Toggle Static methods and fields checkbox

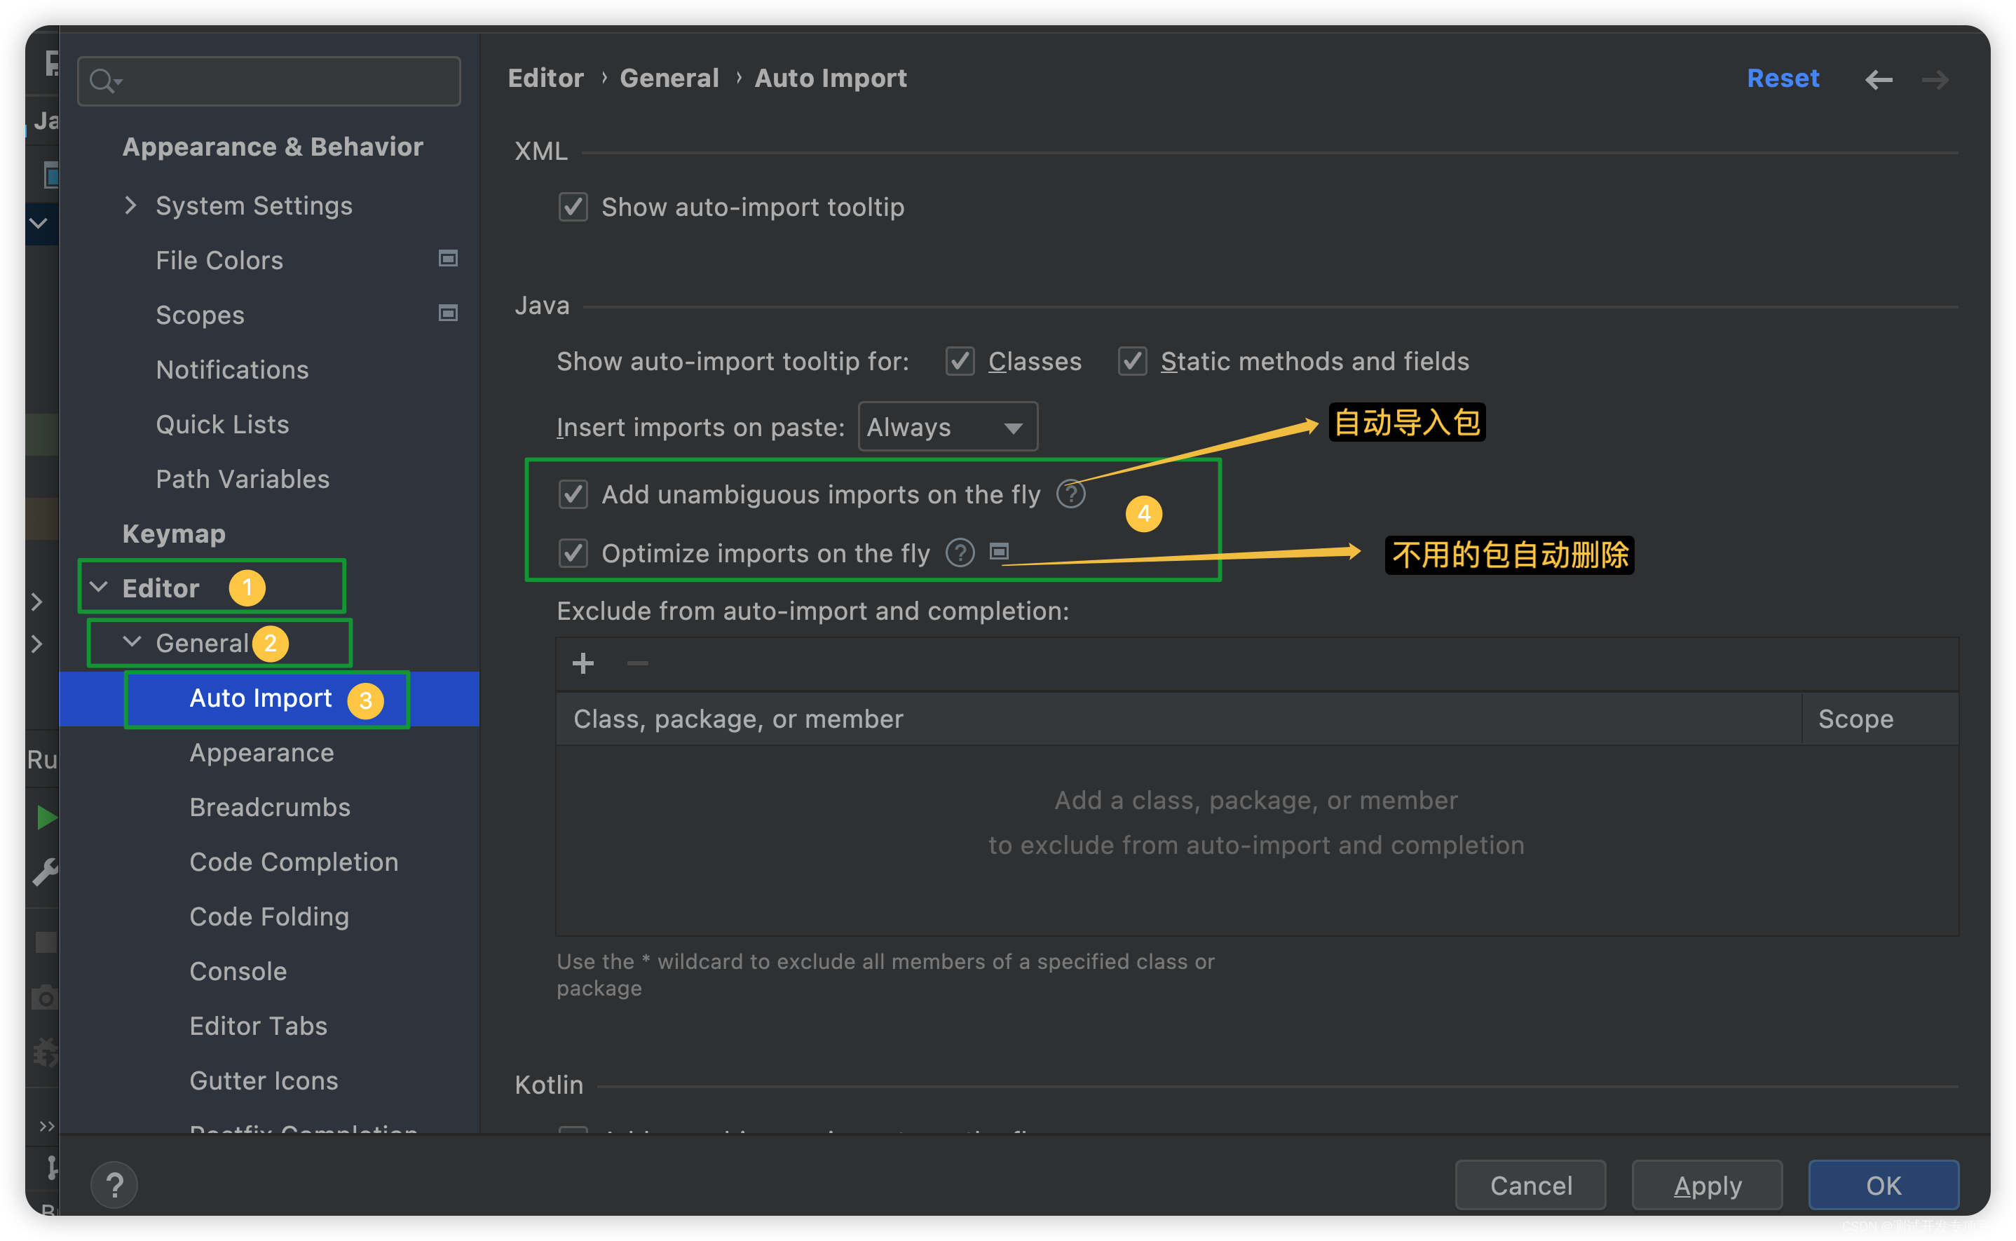coord(1131,360)
